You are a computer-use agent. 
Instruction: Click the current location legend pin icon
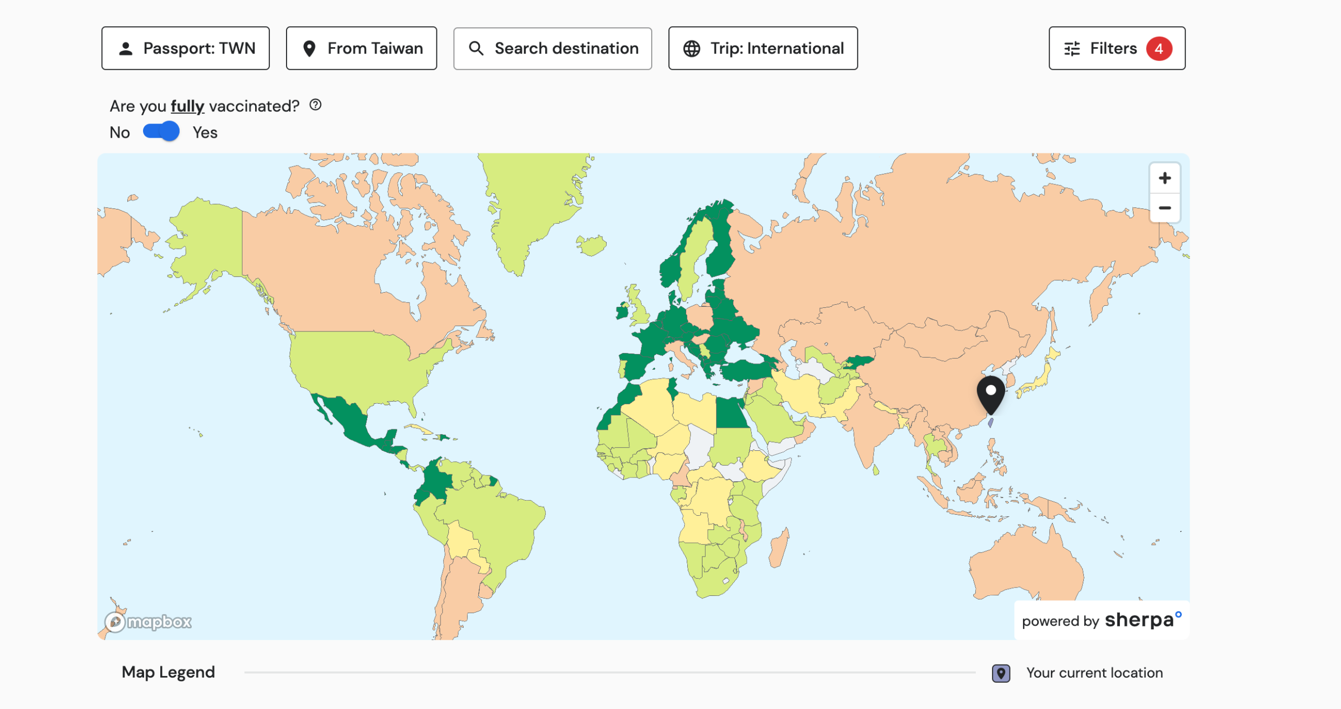[1001, 673]
